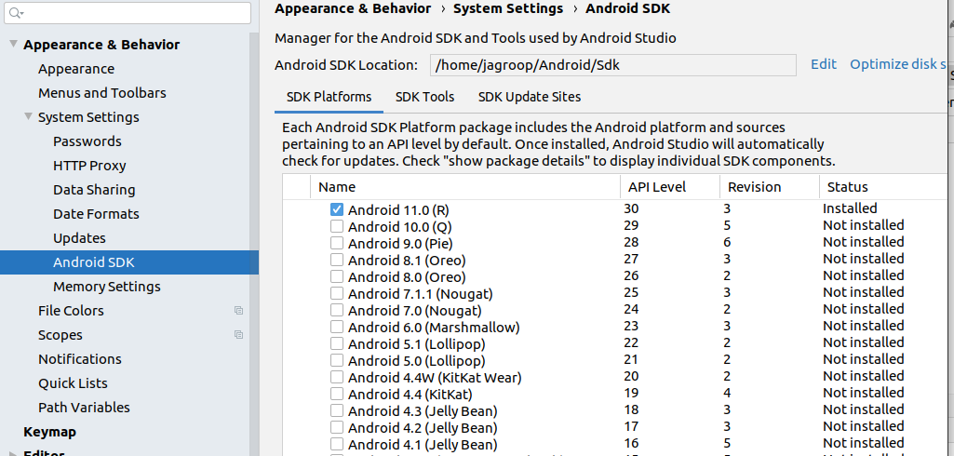Click API level 29 cell

coord(632,225)
